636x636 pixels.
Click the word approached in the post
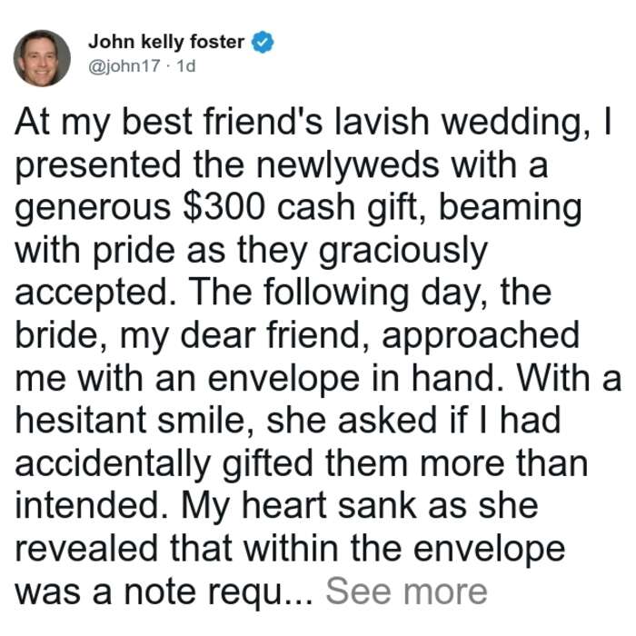481,337
